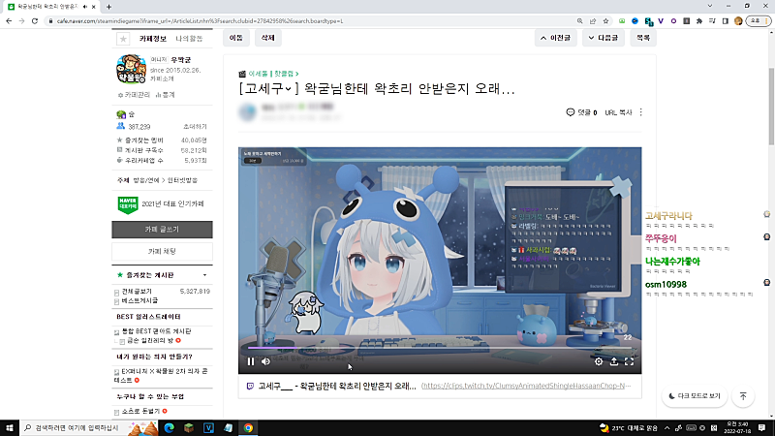775x436 pixels.
Task: Open video player settings gear
Action: tap(599, 361)
